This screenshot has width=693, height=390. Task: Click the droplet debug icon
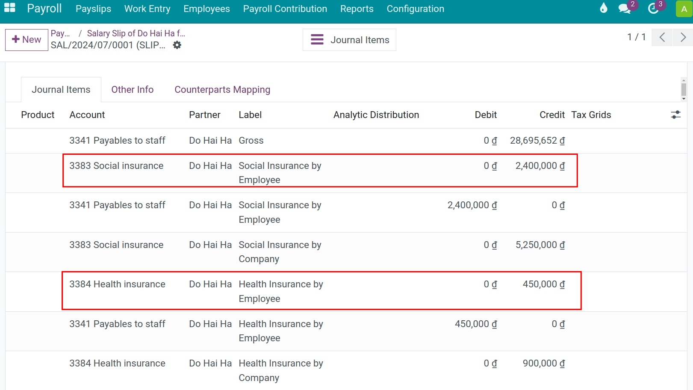pyautogui.click(x=603, y=8)
